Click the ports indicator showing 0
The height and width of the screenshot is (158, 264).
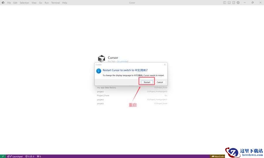tap(39, 156)
